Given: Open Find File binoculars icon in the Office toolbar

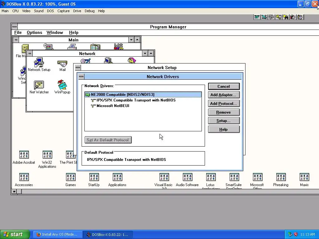Looking at the screenshot, I should pos(286,17).
